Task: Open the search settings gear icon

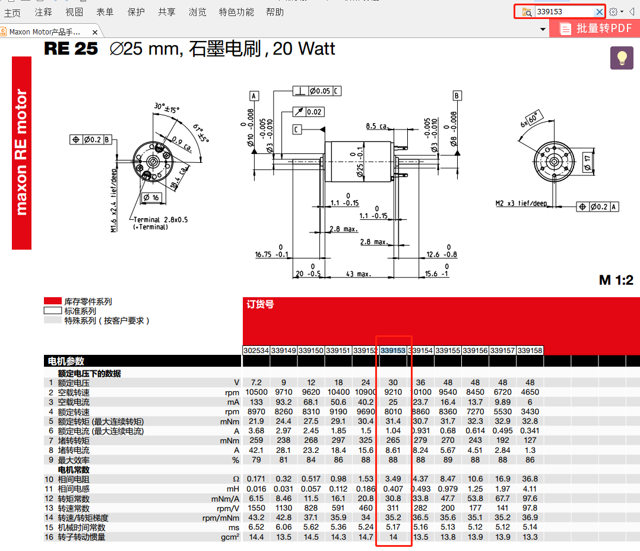Action: [x=613, y=11]
